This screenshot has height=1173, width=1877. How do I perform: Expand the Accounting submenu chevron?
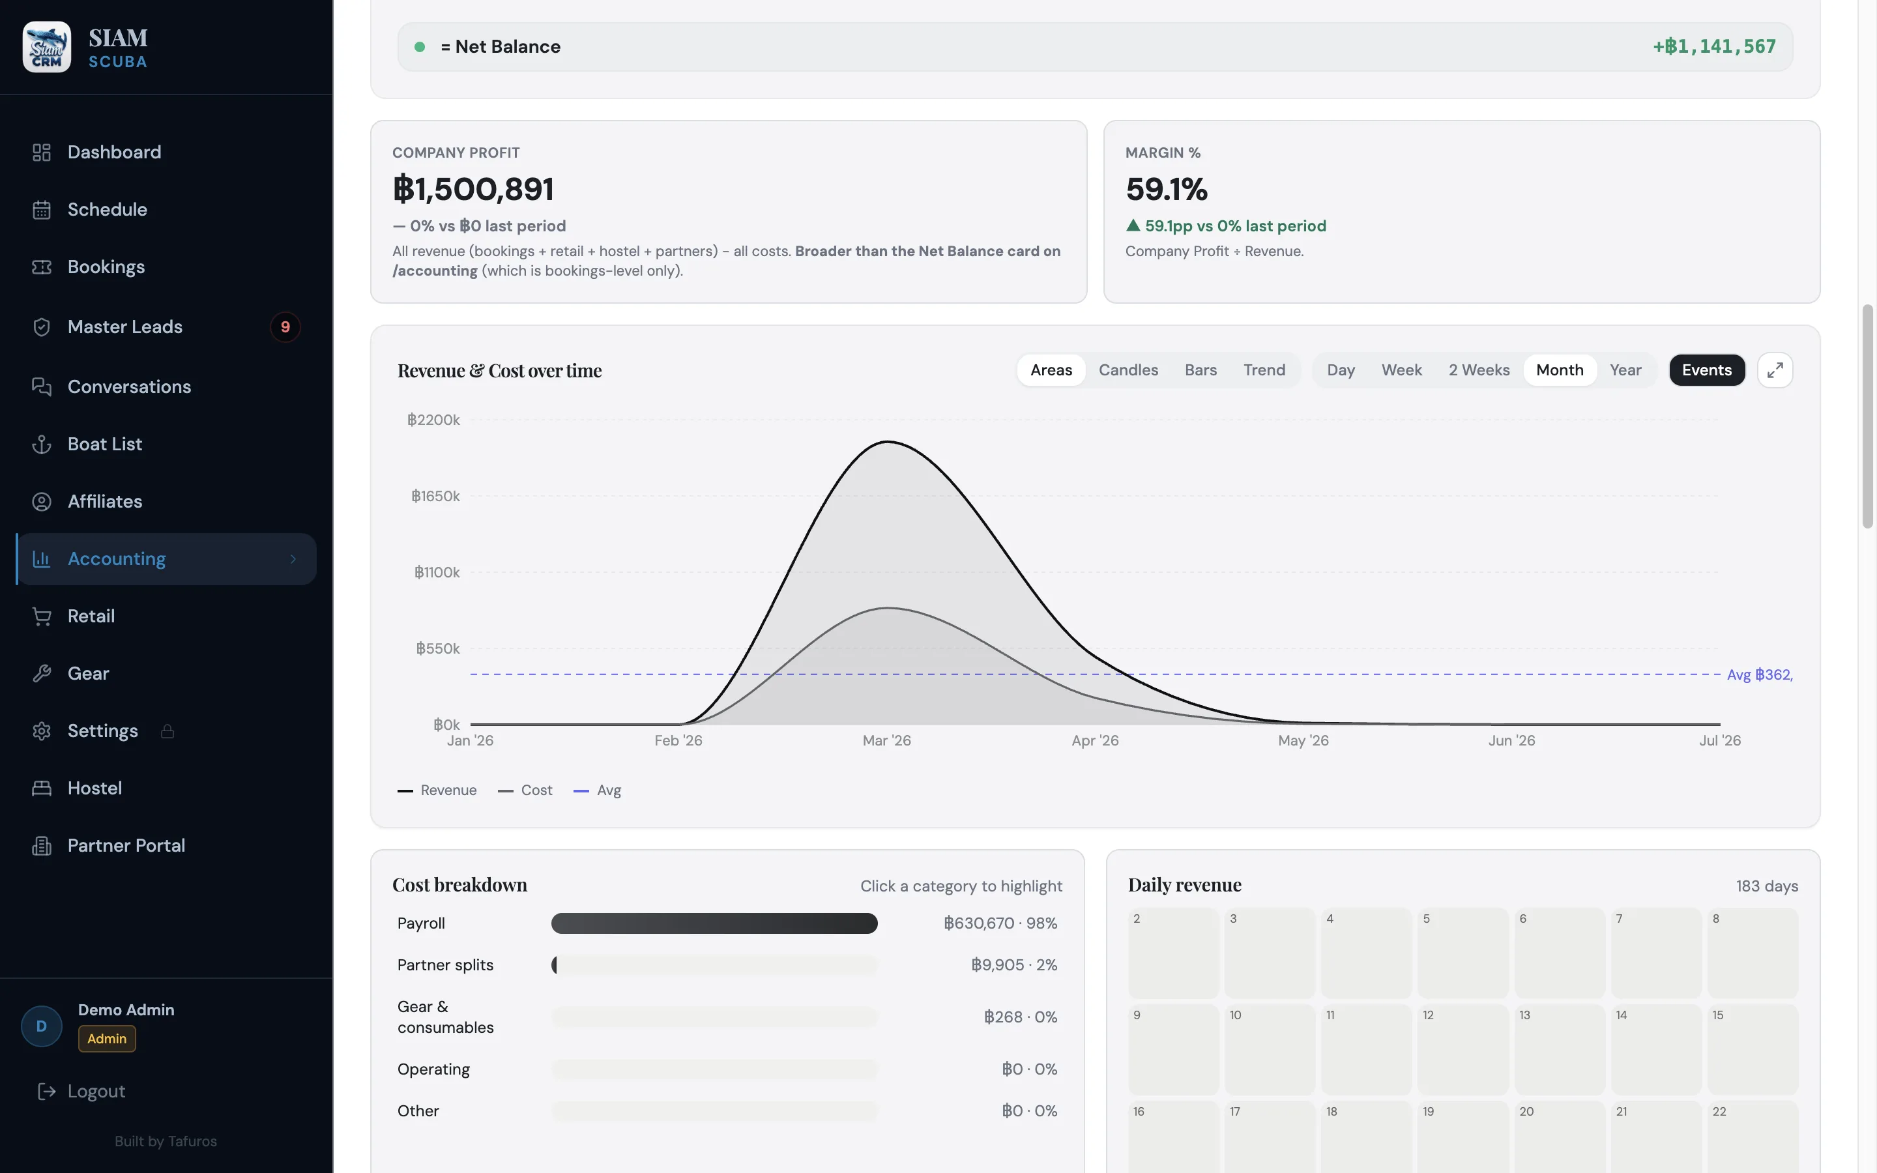click(293, 558)
